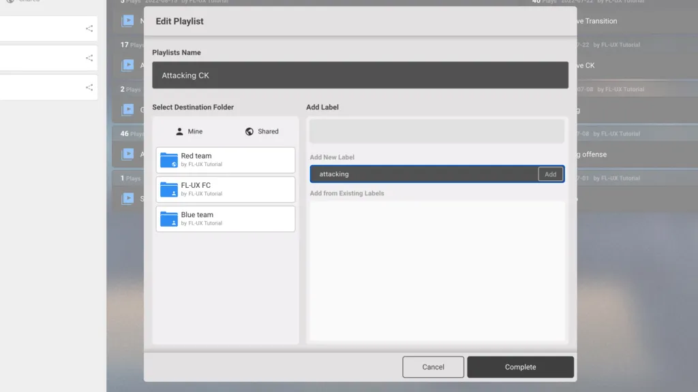
Task: Switch to the Shared folders tab
Action: click(x=262, y=131)
